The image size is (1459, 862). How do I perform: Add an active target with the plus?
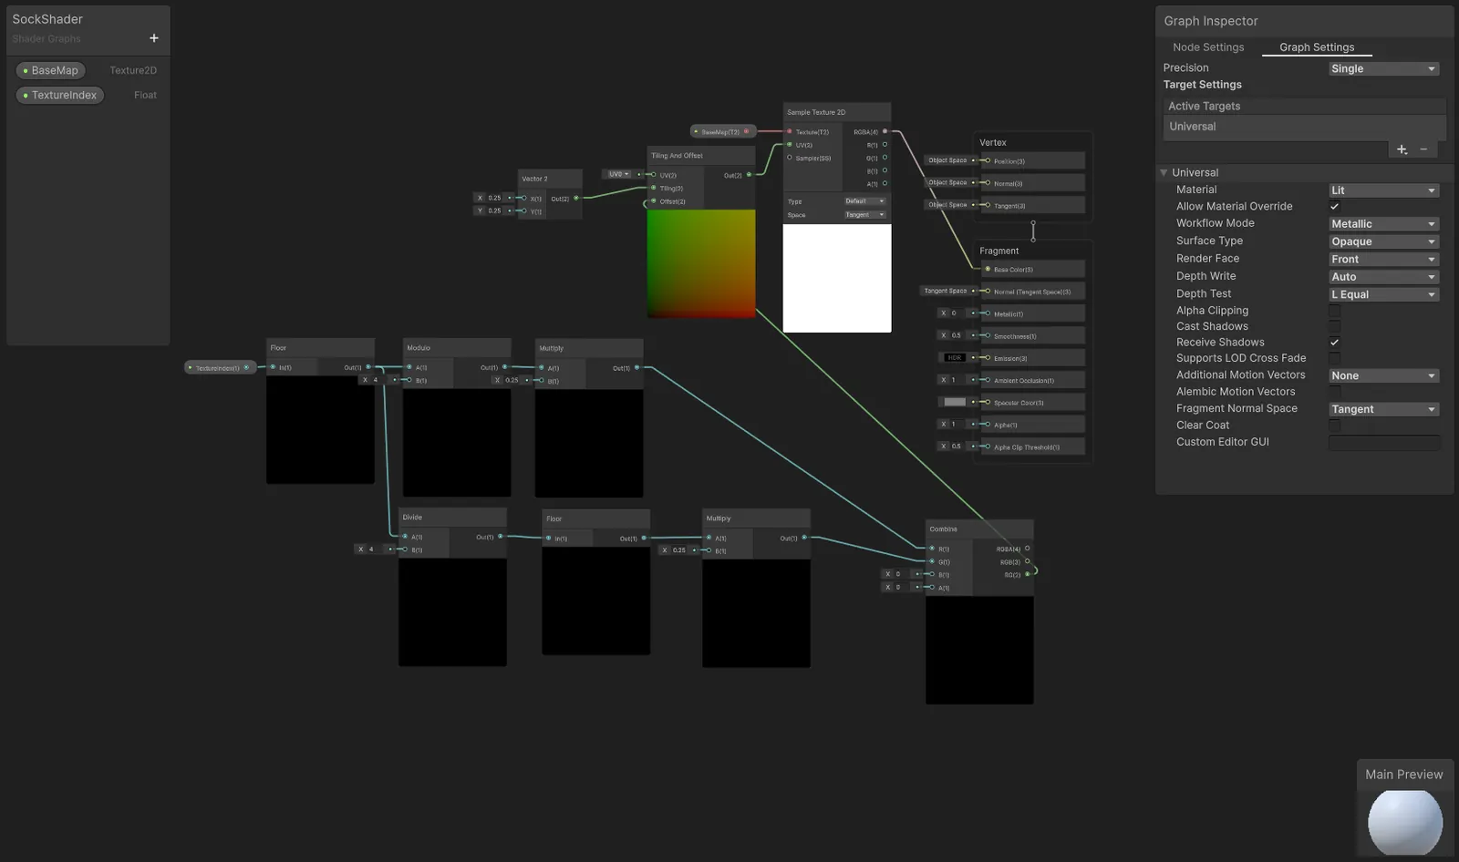1402,149
